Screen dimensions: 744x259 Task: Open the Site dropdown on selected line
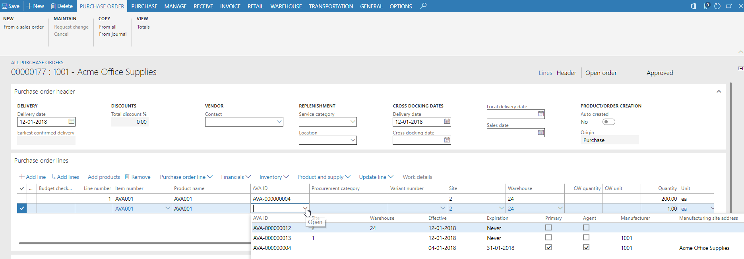click(501, 208)
